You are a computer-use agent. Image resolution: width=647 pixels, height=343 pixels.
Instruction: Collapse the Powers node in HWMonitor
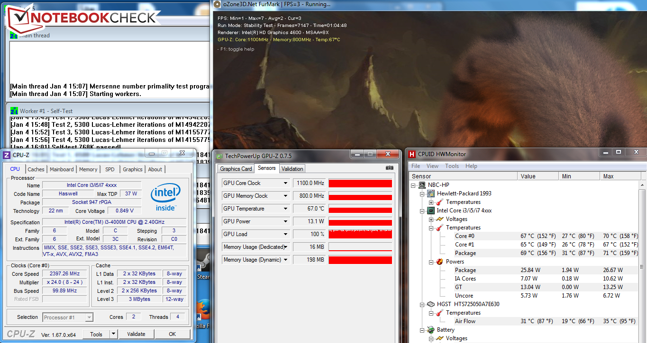click(431, 262)
